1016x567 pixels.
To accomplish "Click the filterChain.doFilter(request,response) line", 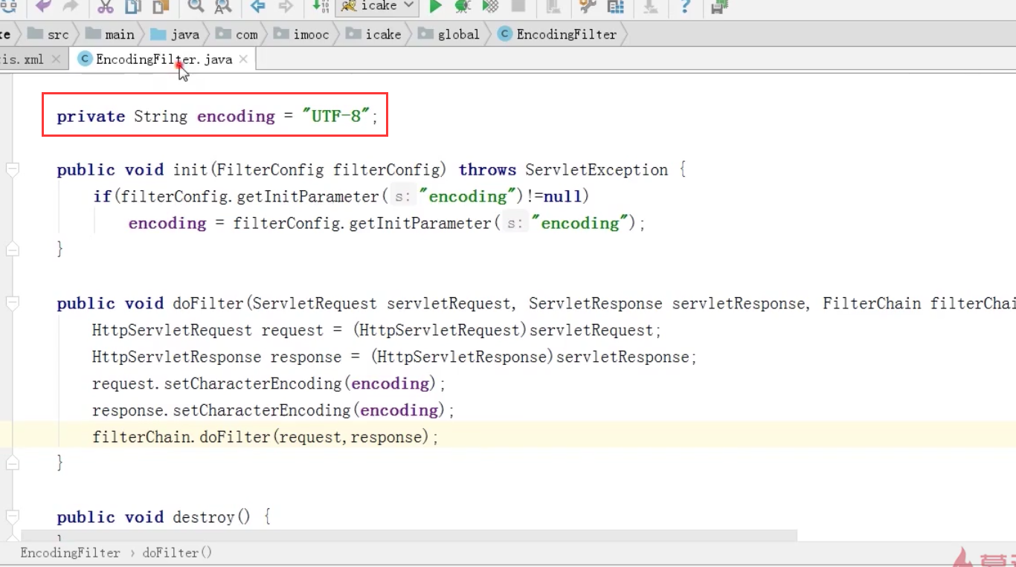I will 266,437.
